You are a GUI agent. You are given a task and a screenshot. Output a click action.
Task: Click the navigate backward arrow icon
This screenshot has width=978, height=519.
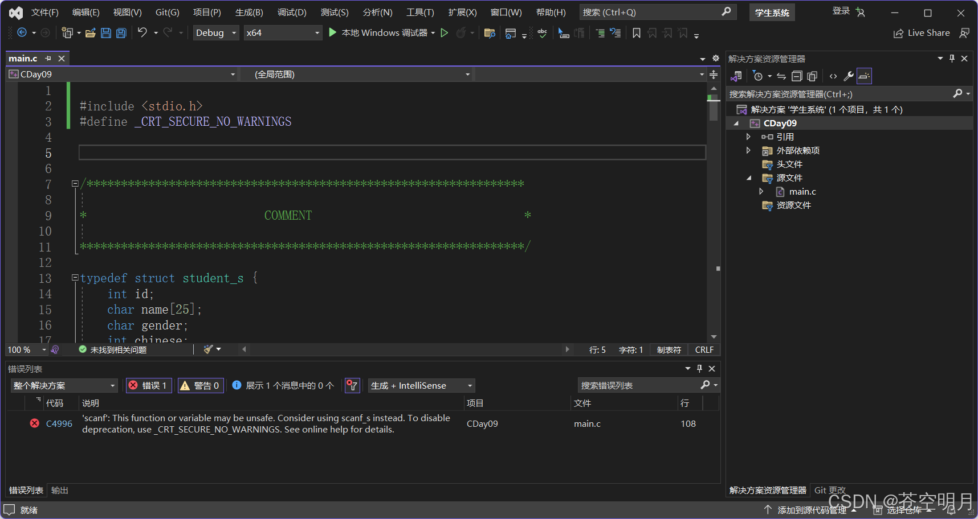pos(22,33)
